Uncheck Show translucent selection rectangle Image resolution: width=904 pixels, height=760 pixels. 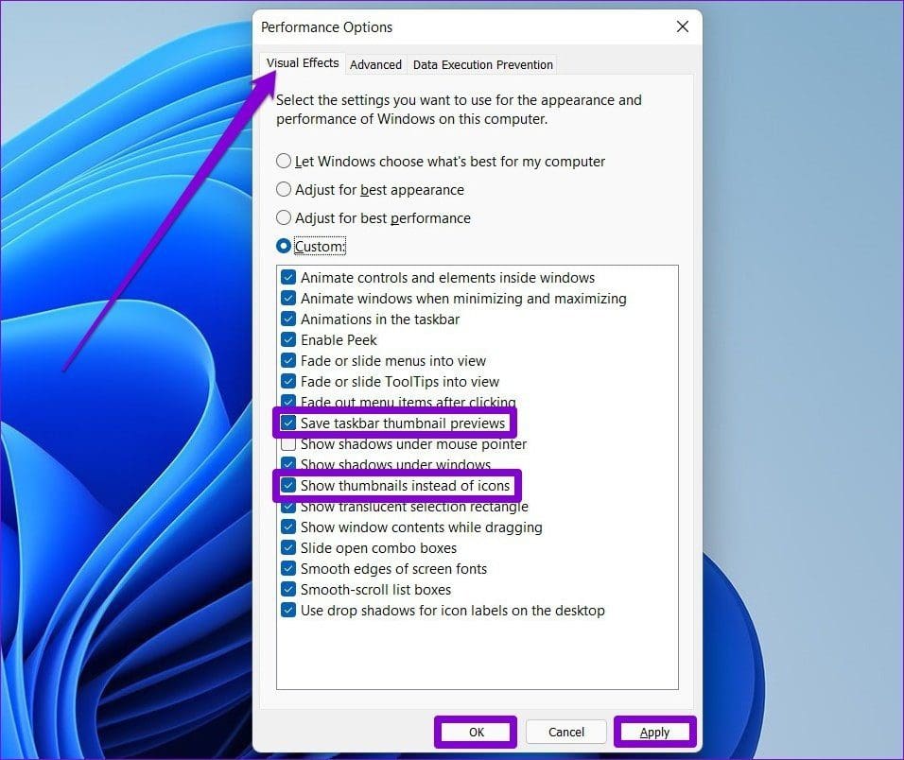click(288, 507)
